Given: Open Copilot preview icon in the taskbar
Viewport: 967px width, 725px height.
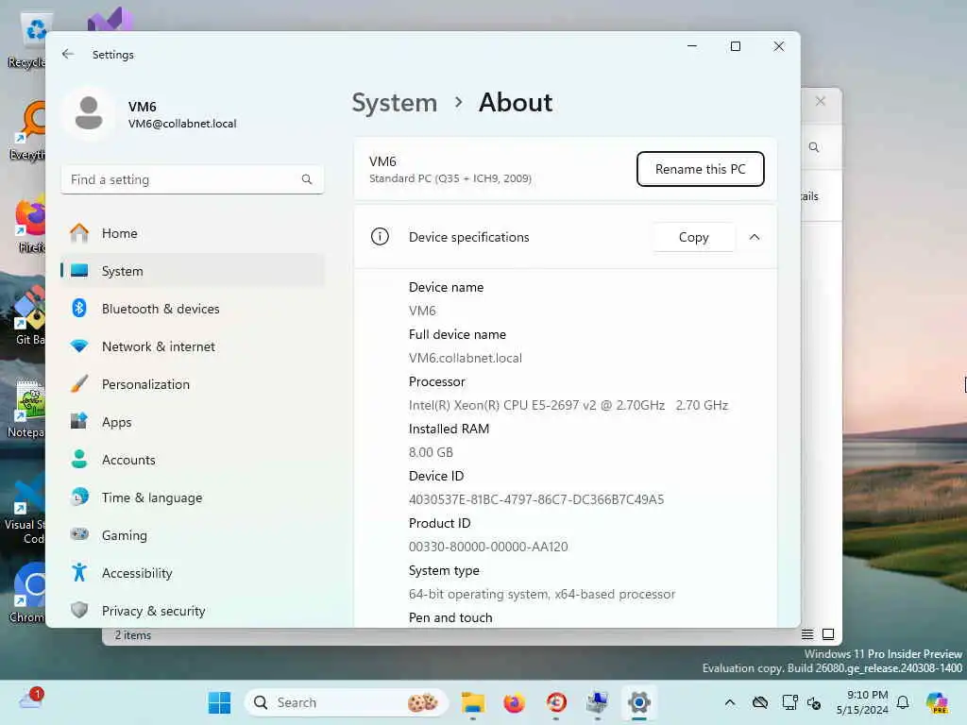Looking at the screenshot, I should point(938,702).
